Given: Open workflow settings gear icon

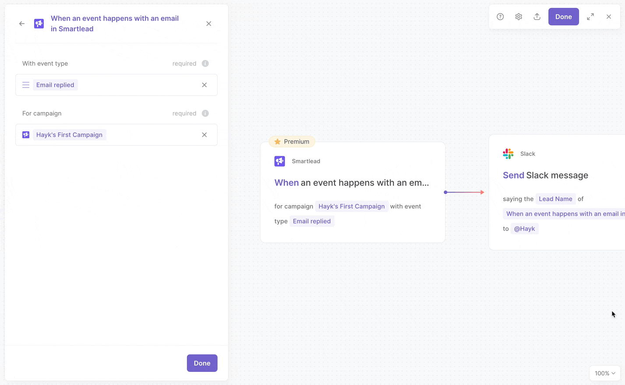Looking at the screenshot, I should (x=519, y=17).
